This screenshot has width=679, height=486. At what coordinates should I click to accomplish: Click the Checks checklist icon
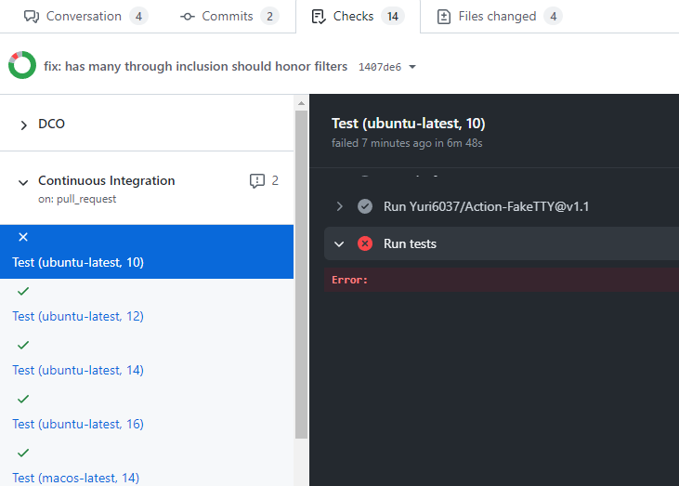click(319, 17)
